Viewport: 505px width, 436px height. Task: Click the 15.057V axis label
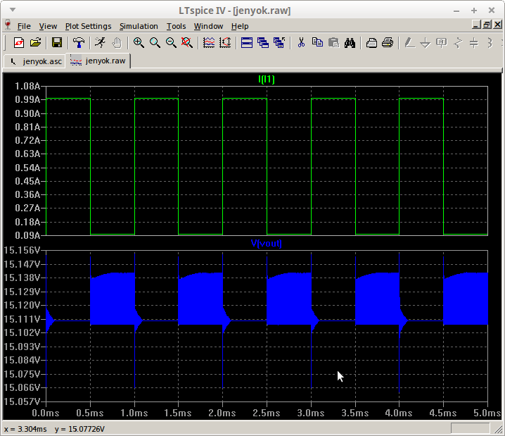pos(23,401)
